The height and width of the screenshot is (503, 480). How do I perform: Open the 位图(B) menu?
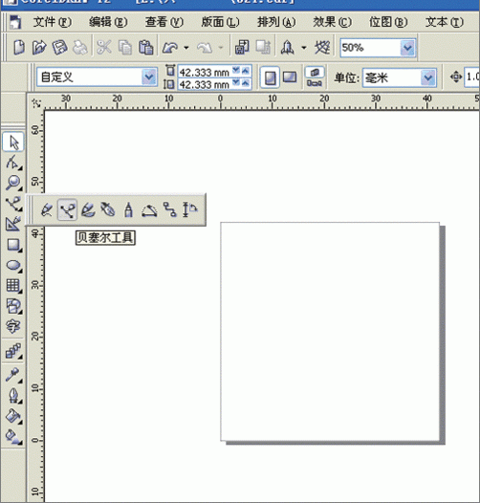388,22
